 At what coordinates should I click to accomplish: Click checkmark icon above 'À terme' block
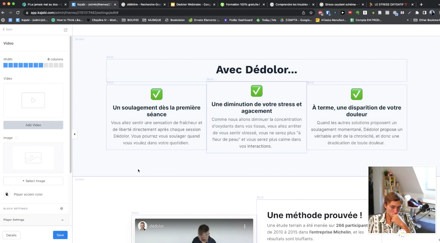point(357,94)
